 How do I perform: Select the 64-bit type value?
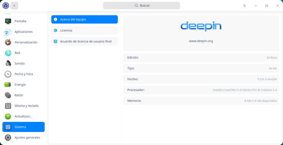click(273, 68)
